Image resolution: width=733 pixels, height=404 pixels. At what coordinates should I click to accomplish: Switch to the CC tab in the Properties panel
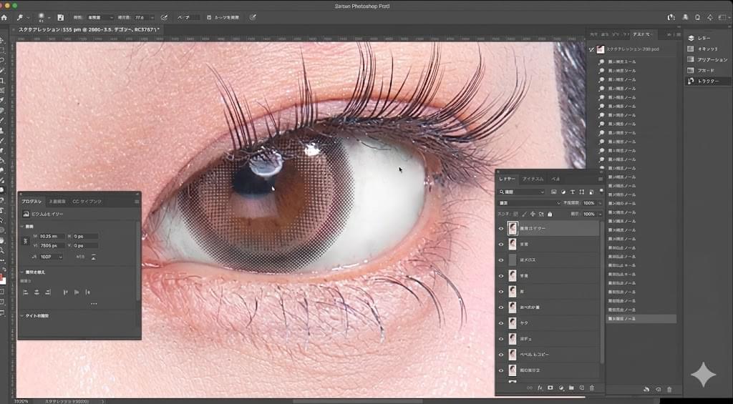pos(87,202)
